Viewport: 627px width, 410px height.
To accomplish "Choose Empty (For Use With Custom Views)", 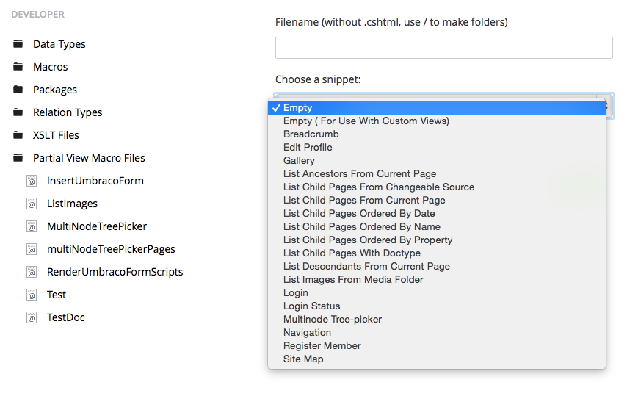I will pos(366,121).
